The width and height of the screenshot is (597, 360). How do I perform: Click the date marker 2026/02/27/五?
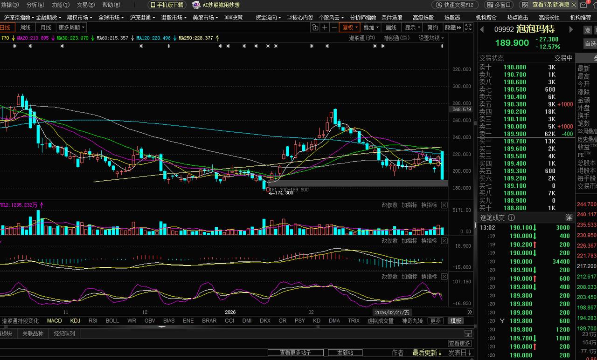tap(393, 312)
